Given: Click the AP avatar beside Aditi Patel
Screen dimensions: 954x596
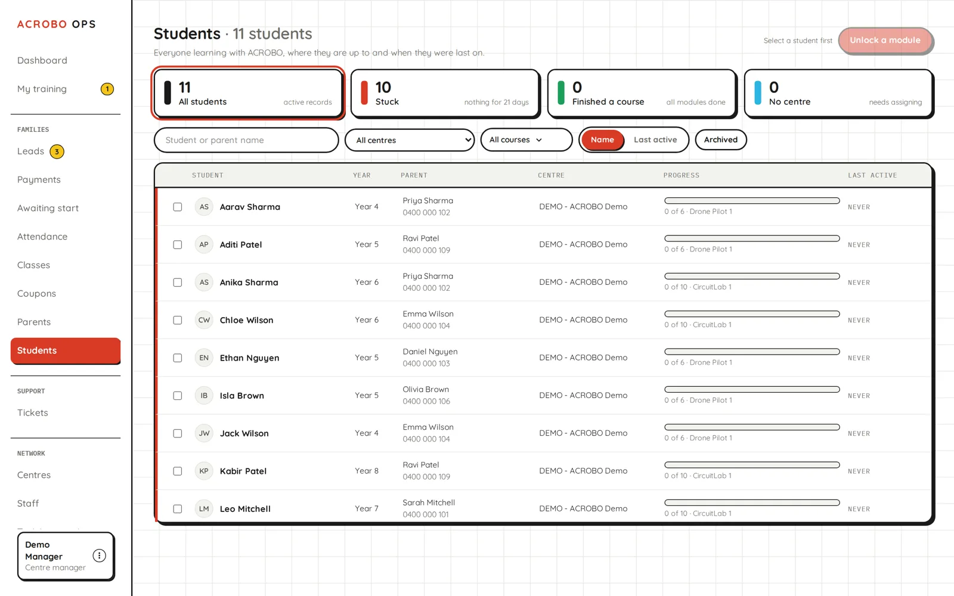Looking at the screenshot, I should pos(204,244).
